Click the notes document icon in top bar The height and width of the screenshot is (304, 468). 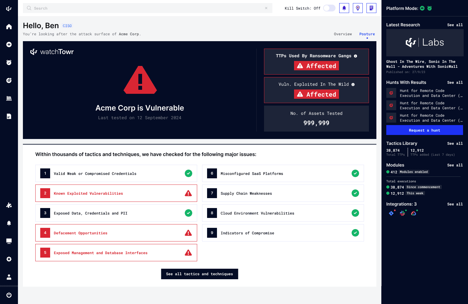371,8
